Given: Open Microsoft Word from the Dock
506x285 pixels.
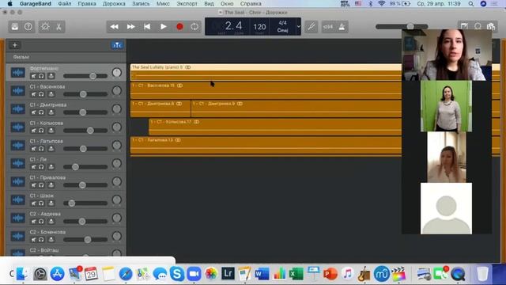Looking at the screenshot, I should click(x=262, y=274).
